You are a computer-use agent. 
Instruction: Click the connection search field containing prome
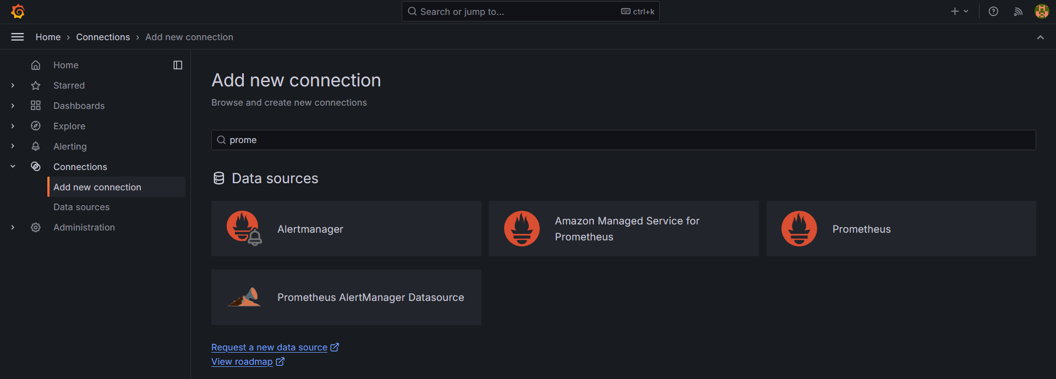click(623, 140)
